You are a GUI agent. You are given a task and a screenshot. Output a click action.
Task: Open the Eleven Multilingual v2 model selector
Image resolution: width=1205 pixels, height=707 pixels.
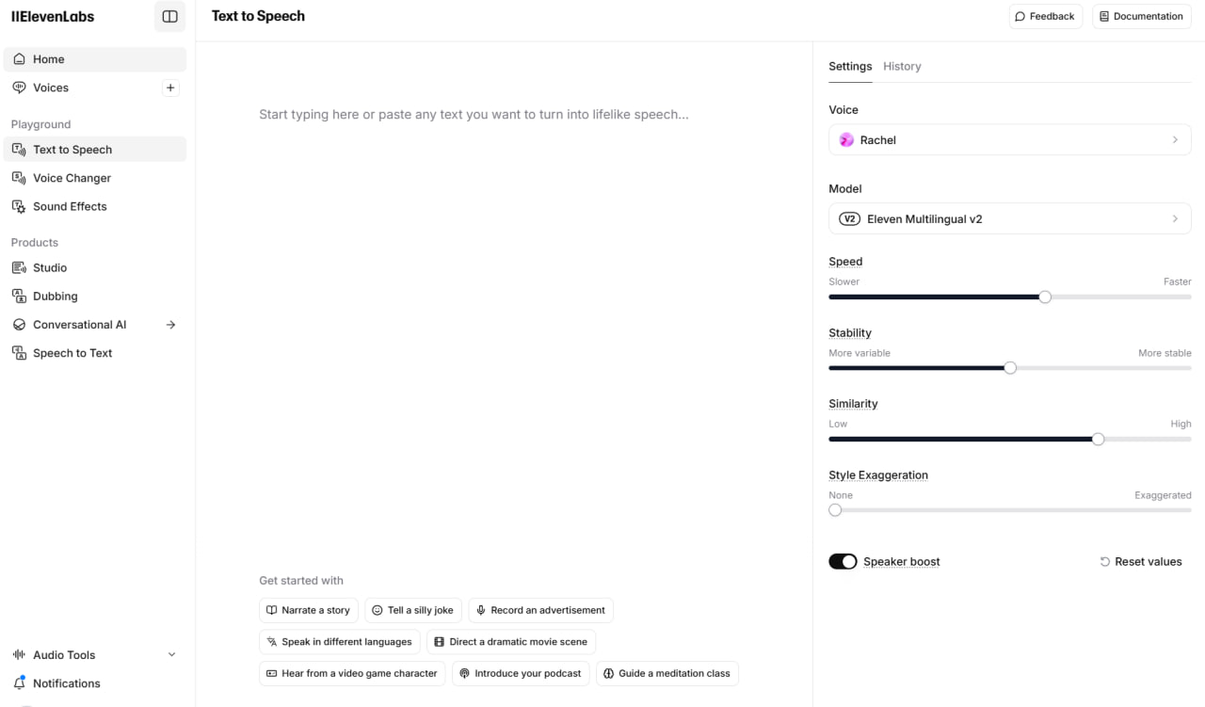click(x=1009, y=218)
